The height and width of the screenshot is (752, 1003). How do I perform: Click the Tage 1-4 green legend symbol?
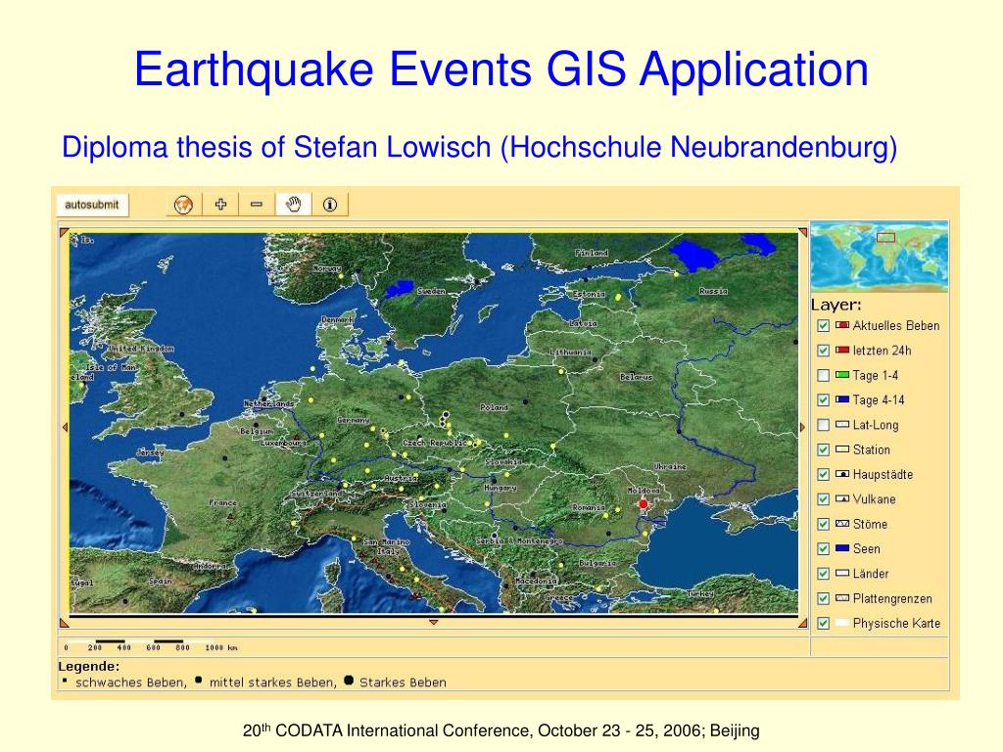pos(842,375)
